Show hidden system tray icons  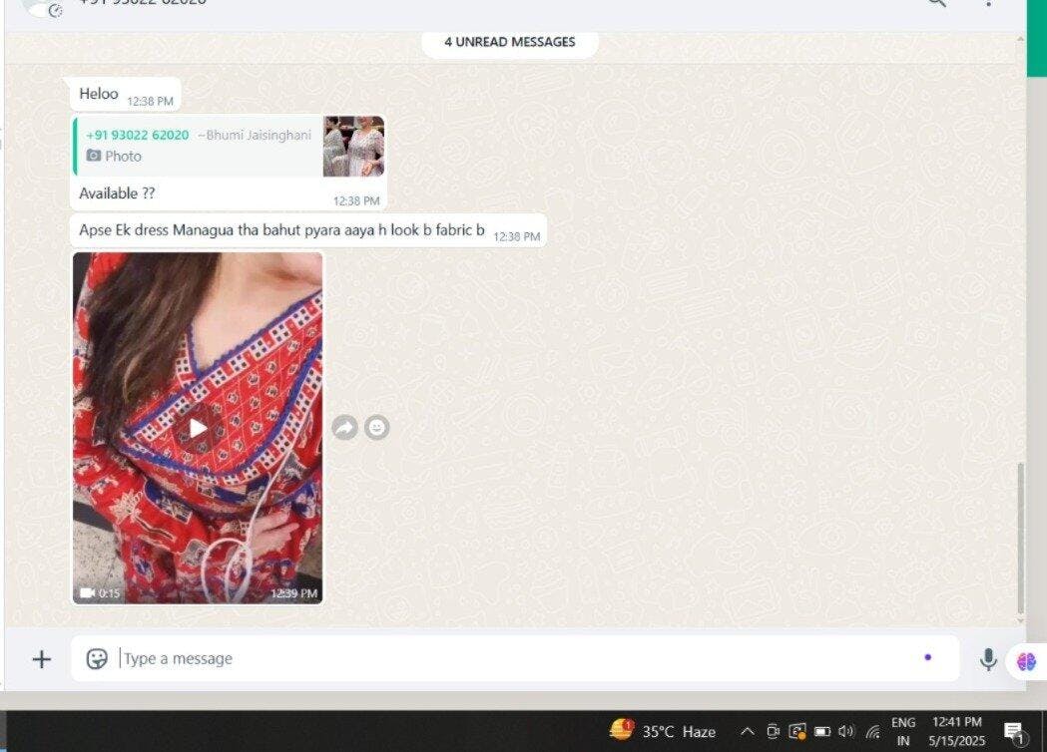tap(747, 731)
